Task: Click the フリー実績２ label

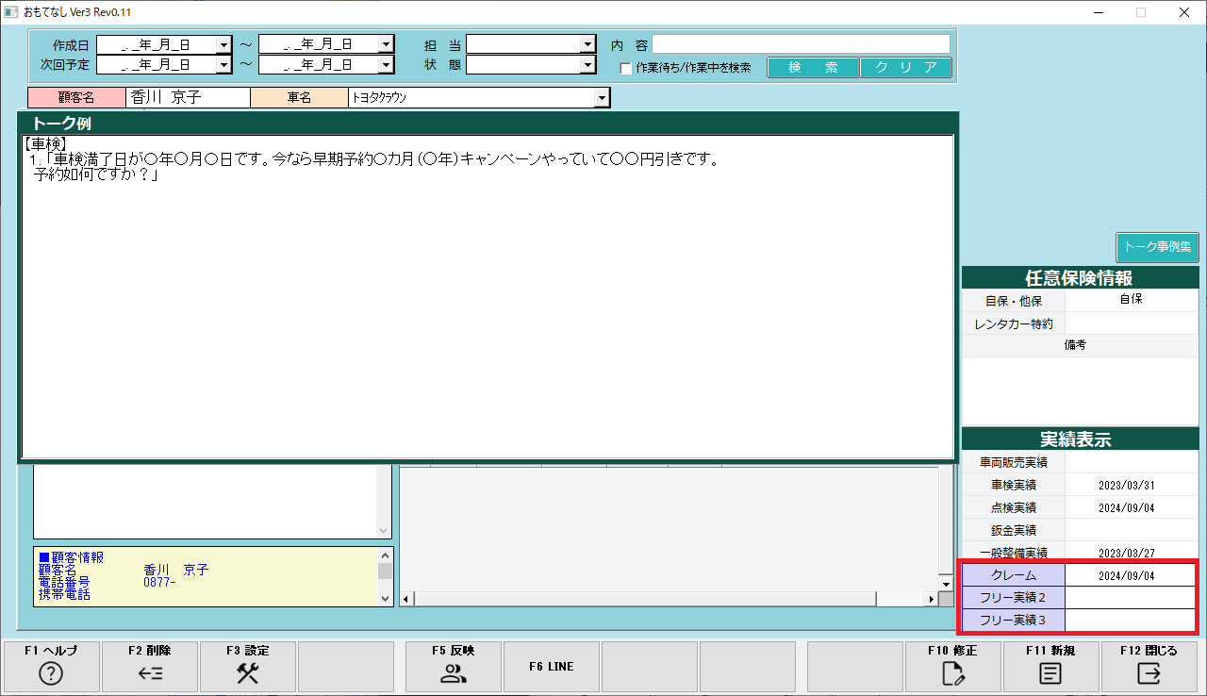Action: 1014,598
